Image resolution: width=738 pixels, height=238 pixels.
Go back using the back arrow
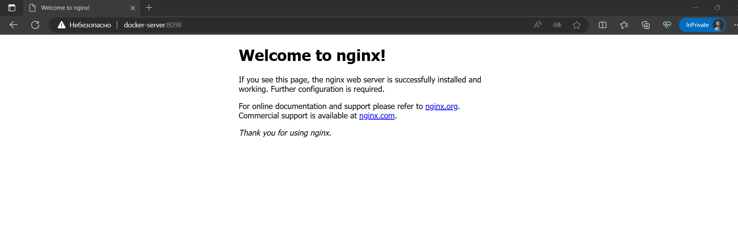pos(14,25)
